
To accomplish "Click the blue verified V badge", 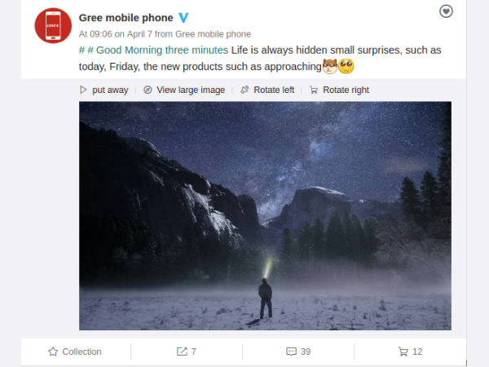I will tap(183, 18).
